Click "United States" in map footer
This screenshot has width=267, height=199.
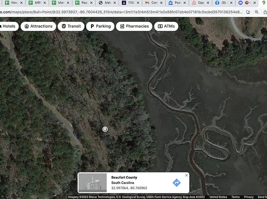tap(218, 197)
